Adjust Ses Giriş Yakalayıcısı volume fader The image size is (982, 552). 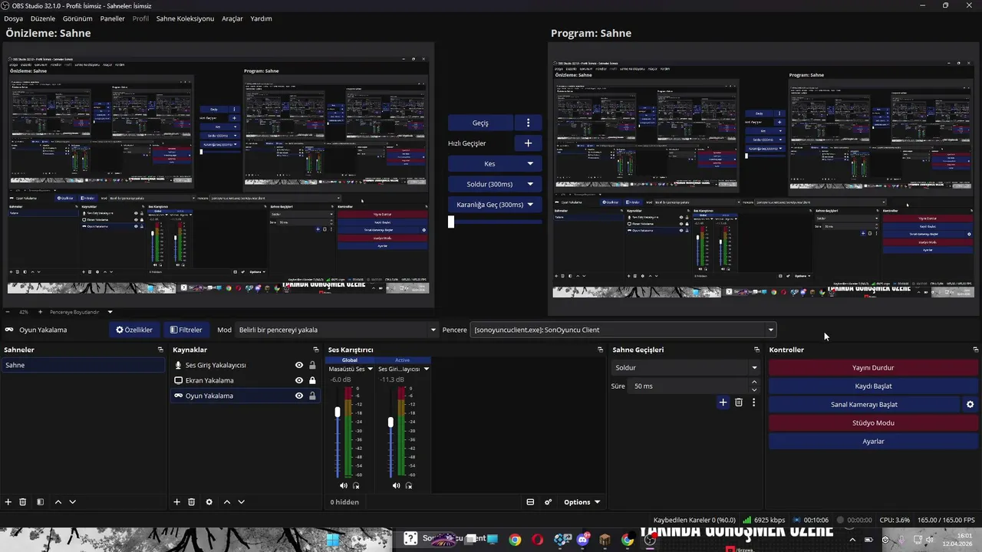390,422
